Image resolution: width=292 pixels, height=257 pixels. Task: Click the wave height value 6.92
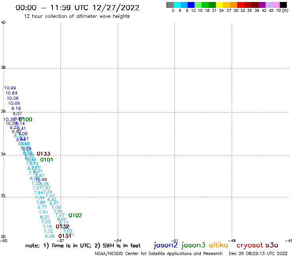(x=52, y=200)
